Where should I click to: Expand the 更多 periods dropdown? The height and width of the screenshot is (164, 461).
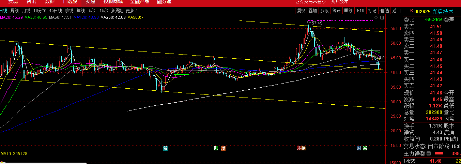coord(132,11)
